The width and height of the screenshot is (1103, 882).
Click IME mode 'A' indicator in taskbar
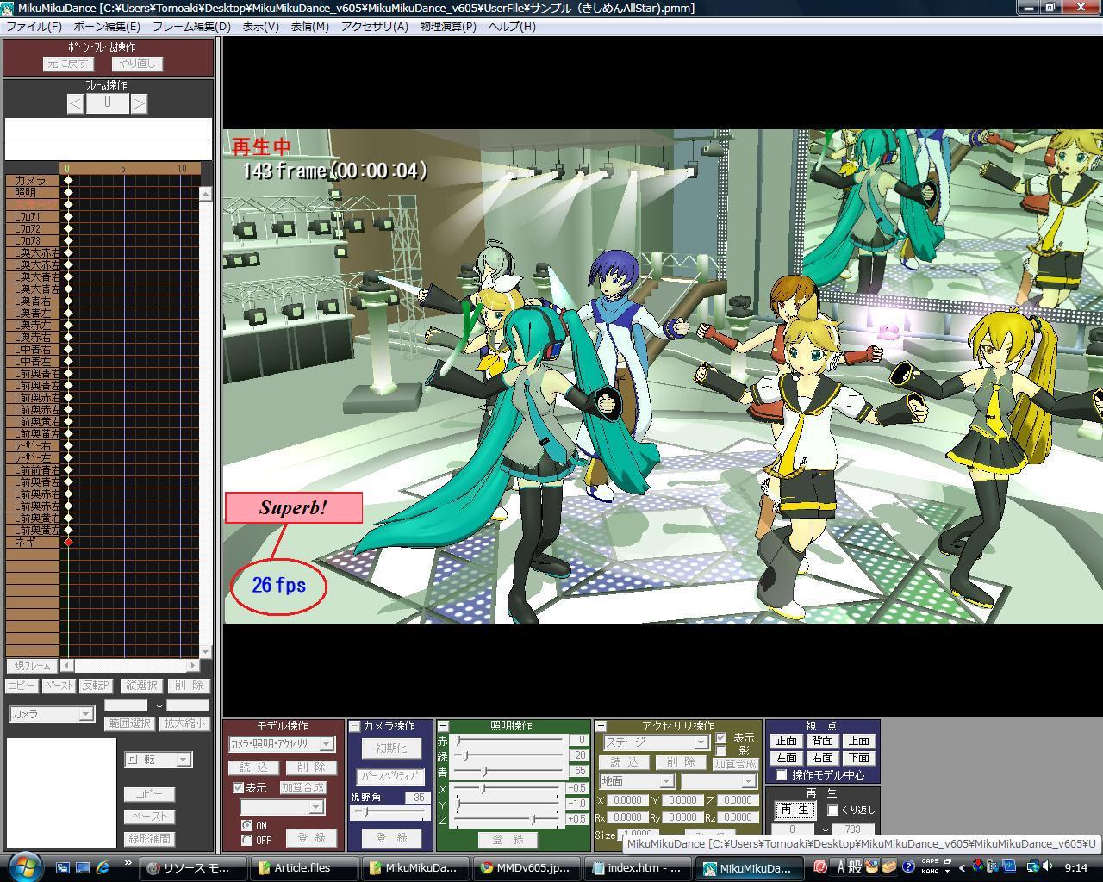click(x=841, y=867)
